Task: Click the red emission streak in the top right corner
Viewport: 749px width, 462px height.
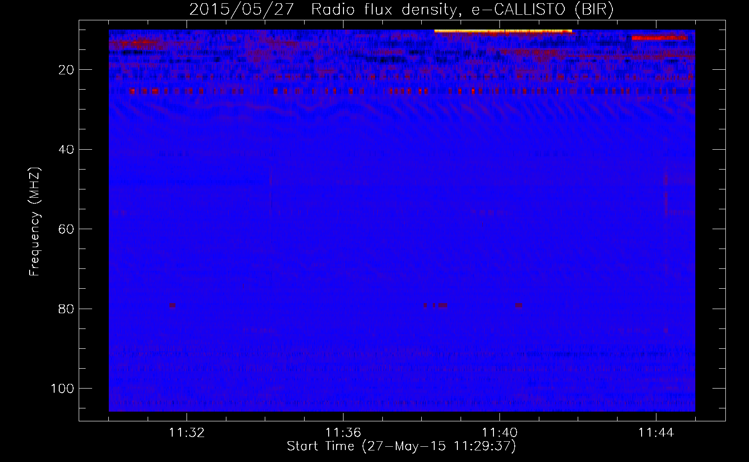Action: [659, 37]
